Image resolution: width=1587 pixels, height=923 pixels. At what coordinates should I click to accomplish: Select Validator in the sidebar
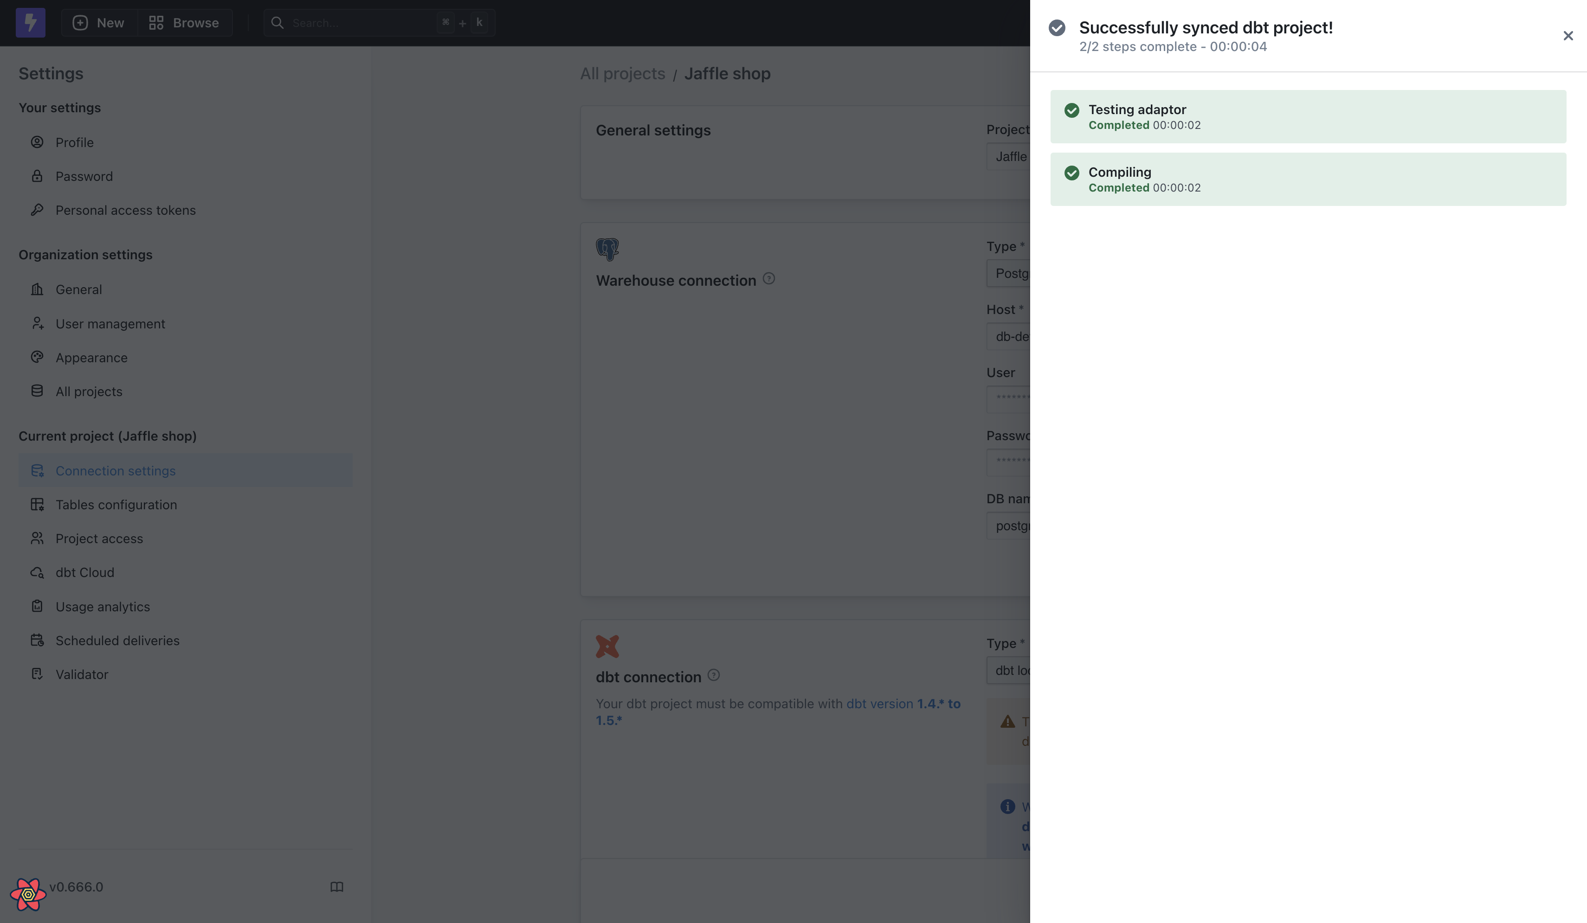pyautogui.click(x=82, y=673)
